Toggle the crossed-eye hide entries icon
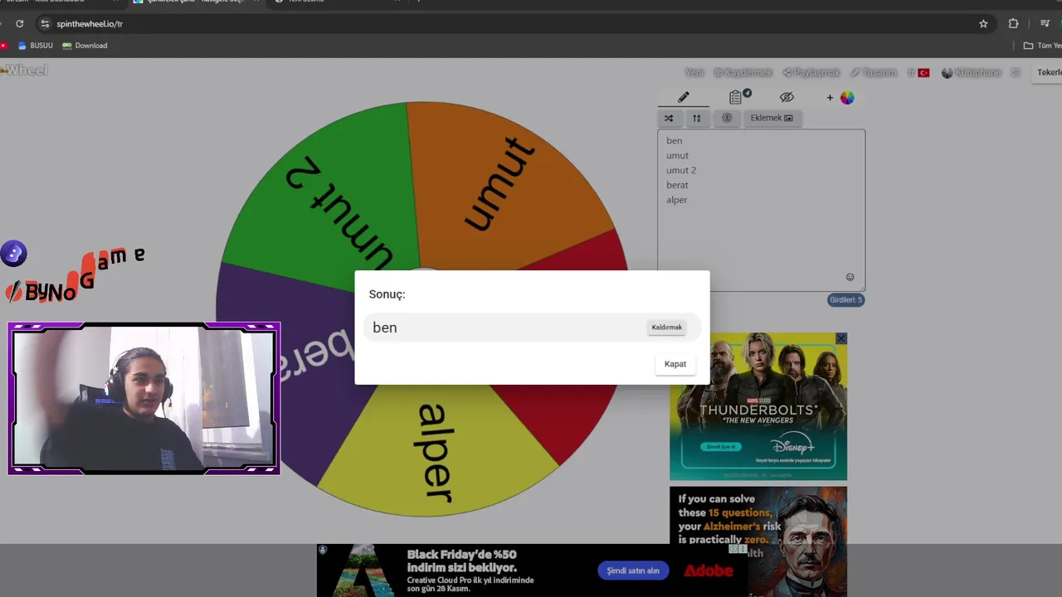The height and width of the screenshot is (597, 1062). [787, 98]
